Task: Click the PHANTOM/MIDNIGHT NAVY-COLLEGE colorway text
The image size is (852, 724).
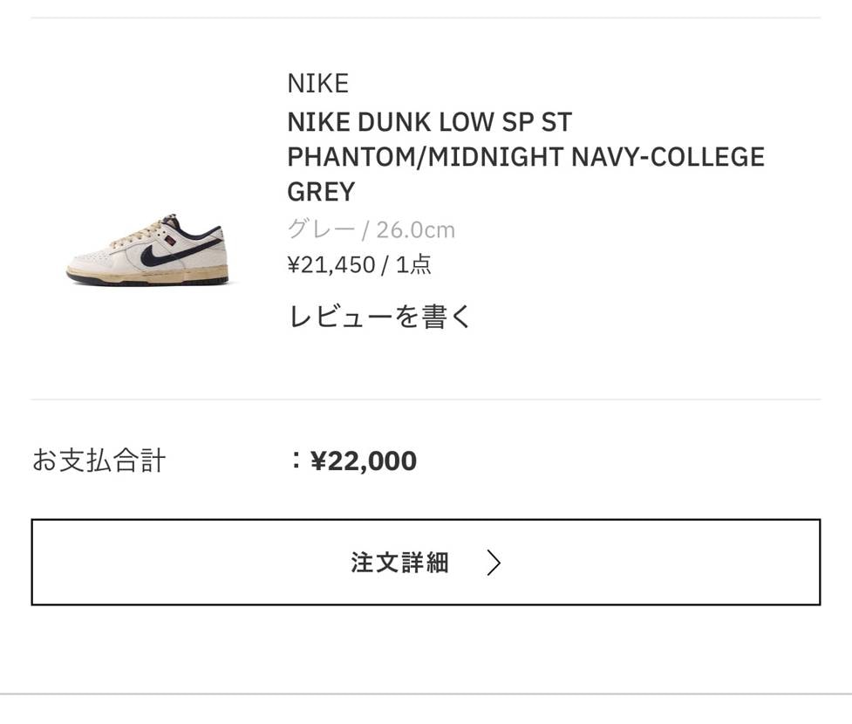Action: pos(525,157)
